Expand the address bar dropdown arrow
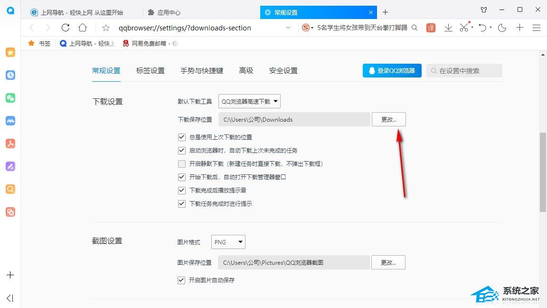The image size is (547, 308). 288,28
